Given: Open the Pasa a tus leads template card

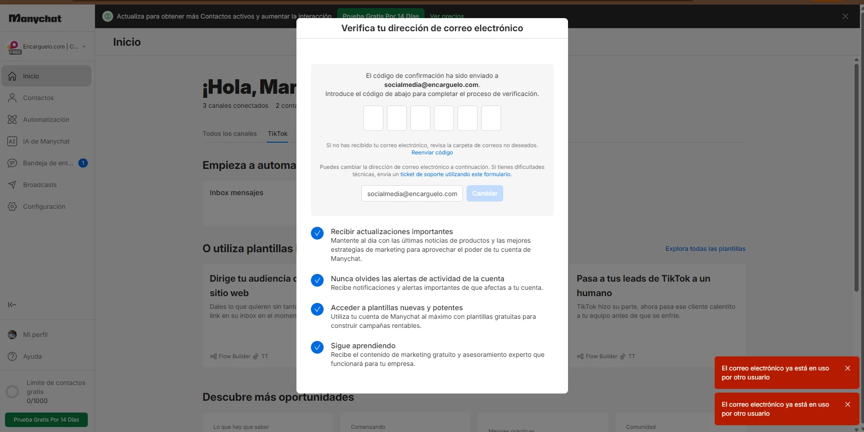Looking at the screenshot, I should click(658, 316).
